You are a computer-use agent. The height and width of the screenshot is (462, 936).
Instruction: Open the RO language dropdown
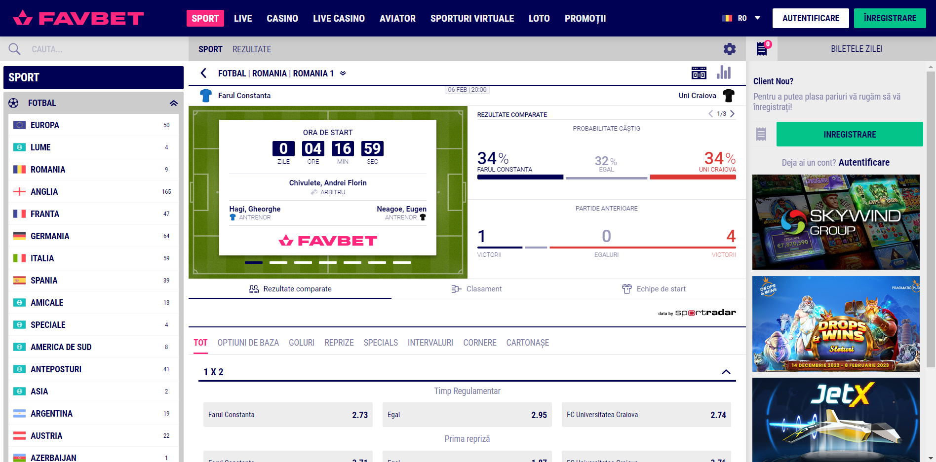click(x=741, y=18)
